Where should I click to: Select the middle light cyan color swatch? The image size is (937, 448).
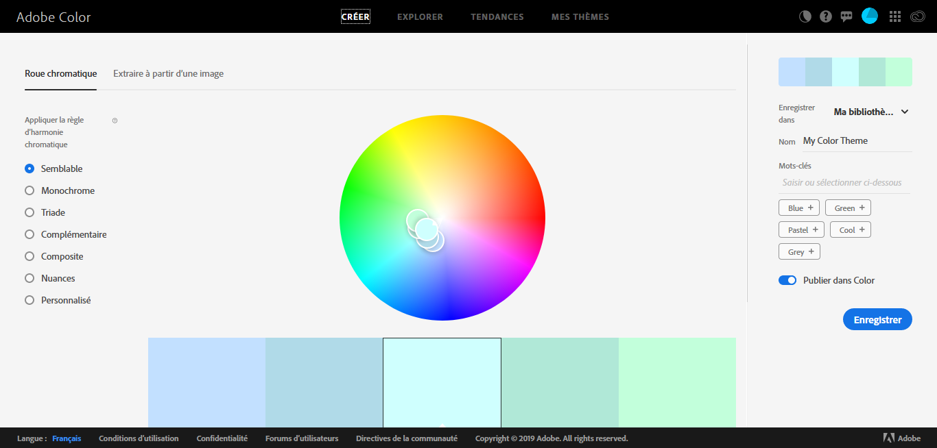click(442, 382)
